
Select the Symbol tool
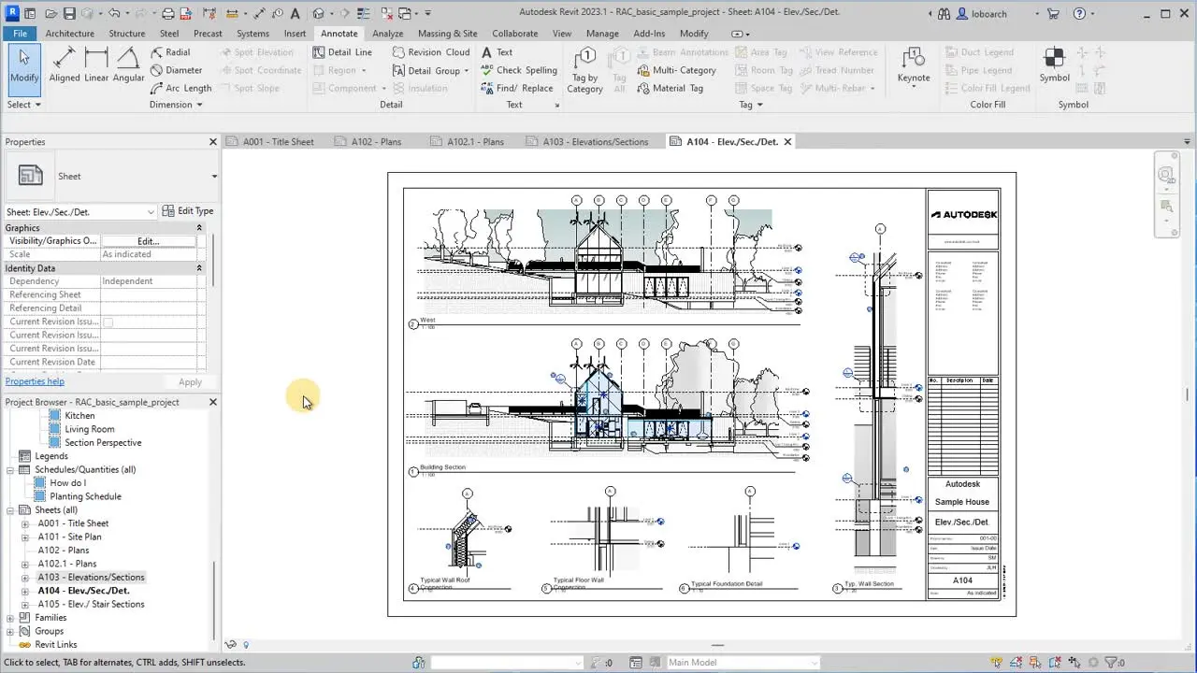pyautogui.click(x=1054, y=64)
